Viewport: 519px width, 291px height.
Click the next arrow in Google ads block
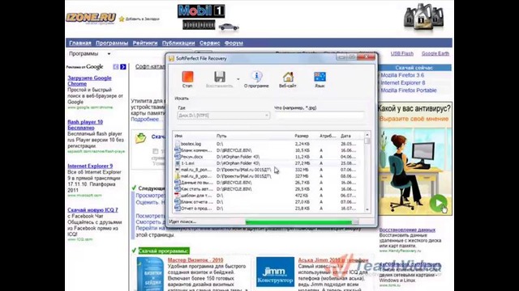(123, 67)
